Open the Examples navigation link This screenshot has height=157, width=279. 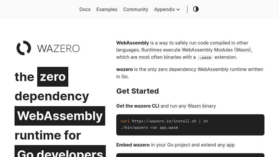coord(107,9)
